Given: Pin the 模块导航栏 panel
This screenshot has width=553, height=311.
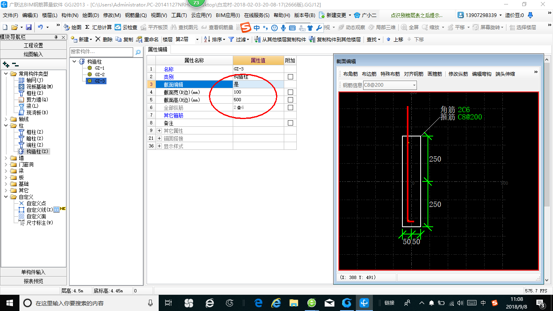Looking at the screenshot, I should point(57,37).
